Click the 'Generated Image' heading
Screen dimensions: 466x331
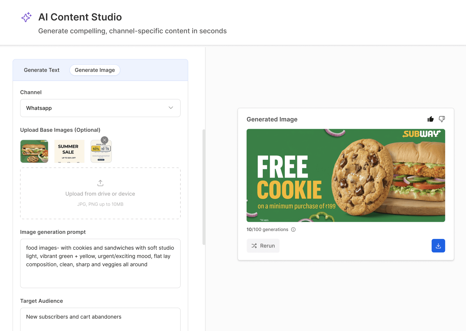[x=272, y=119]
